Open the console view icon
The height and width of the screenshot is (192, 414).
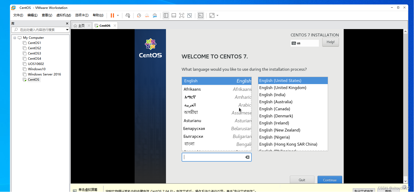coord(201,15)
